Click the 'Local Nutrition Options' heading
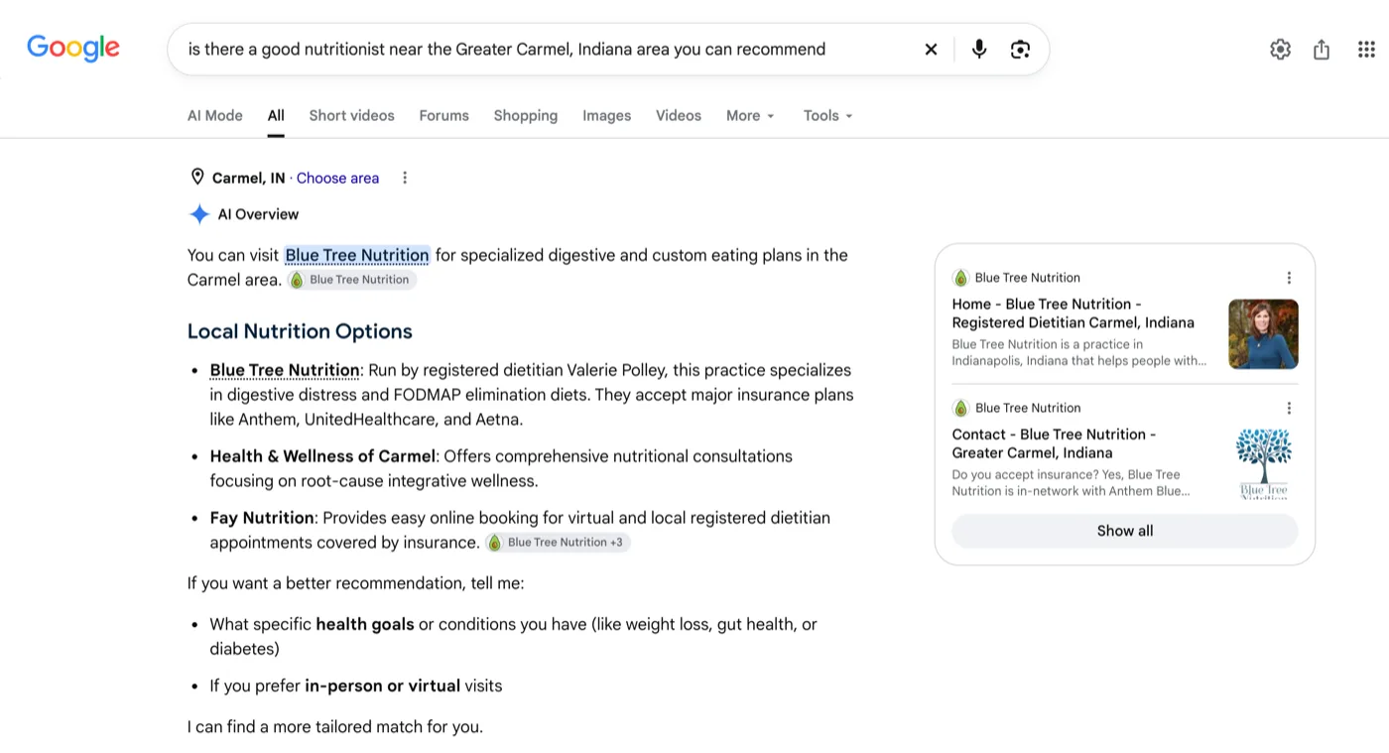Screen dimensions: 1389x753 pos(300,331)
